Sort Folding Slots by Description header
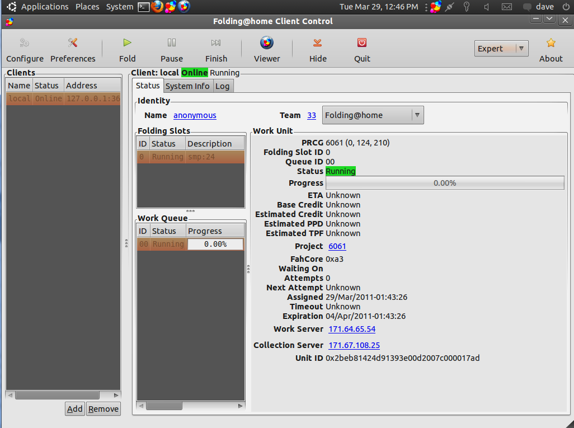The image size is (574, 428). tap(214, 144)
